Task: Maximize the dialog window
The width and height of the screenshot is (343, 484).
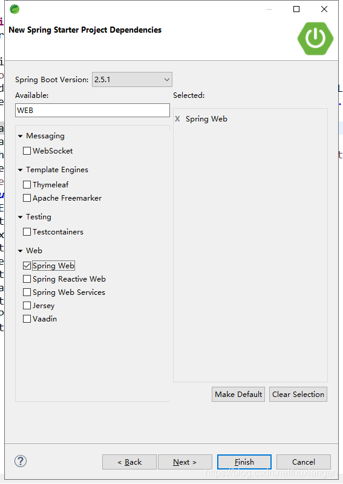Action: [296, 9]
